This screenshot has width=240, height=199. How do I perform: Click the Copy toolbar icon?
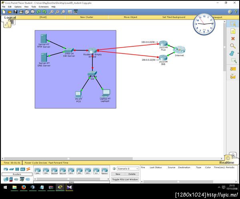(x=27, y=12)
